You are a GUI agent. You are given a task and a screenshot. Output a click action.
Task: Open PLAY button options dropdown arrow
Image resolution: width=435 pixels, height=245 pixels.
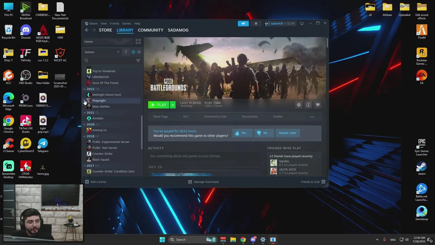pyautogui.click(x=173, y=105)
